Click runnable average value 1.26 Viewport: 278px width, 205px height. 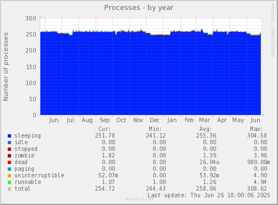(209, 182)
